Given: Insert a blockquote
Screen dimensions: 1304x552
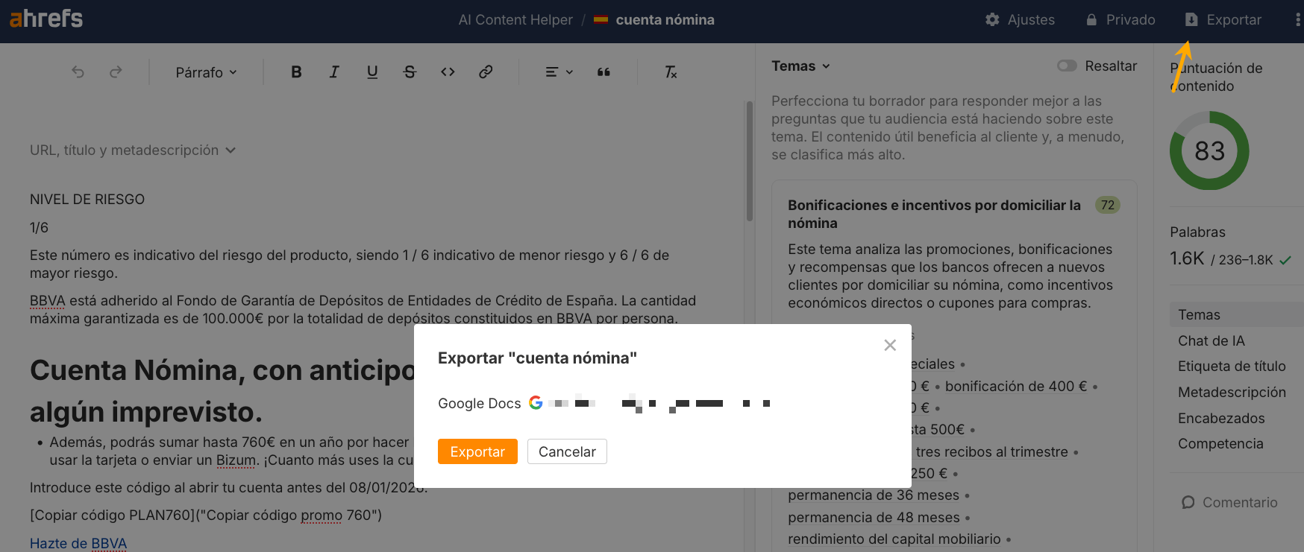Looking at the screenshot, I should [604, 72].
